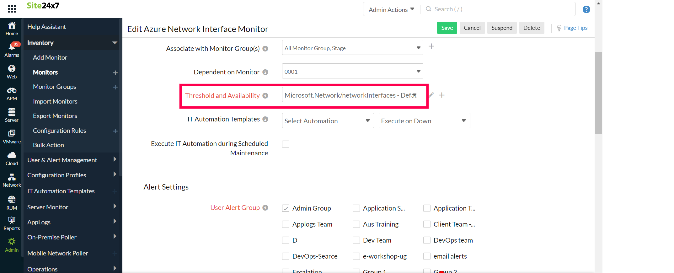Expand the Select Automation dropdown
The width and height of the screenshot is (674, 273).
(x=328, y=121)
